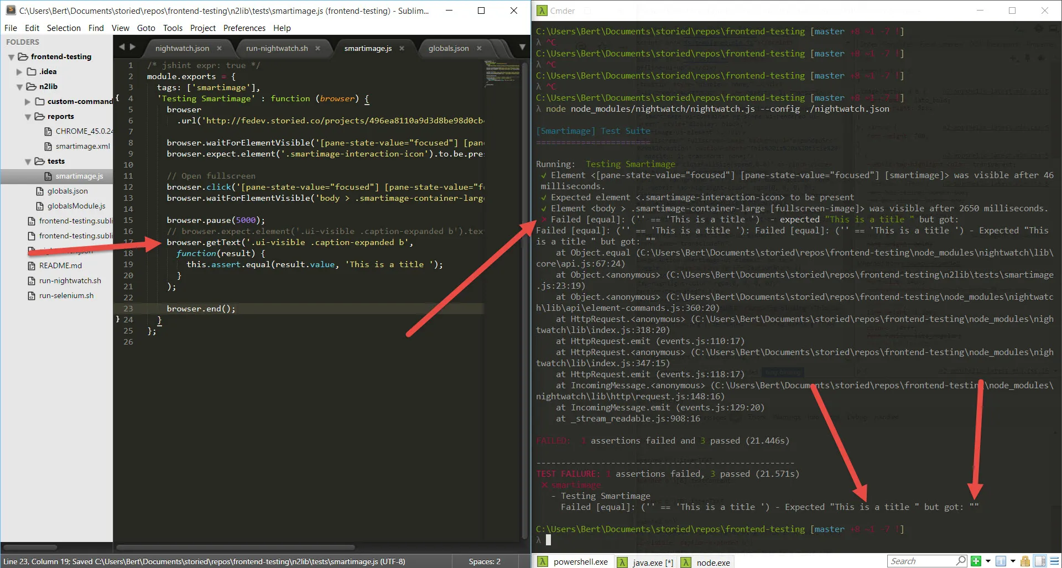The width and height of the screenshot is (1062, 568).
Task: Open the Tools menu
Action: click(173, 28)
